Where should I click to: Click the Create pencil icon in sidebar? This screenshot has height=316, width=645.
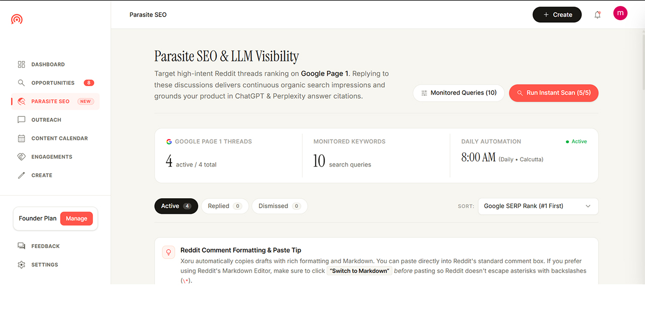(21, 175)
